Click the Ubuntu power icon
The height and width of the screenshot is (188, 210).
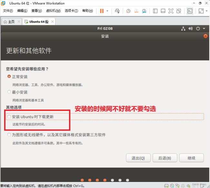coord(198,29)
